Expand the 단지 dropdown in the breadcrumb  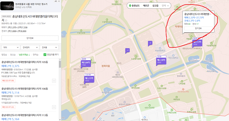165,6
